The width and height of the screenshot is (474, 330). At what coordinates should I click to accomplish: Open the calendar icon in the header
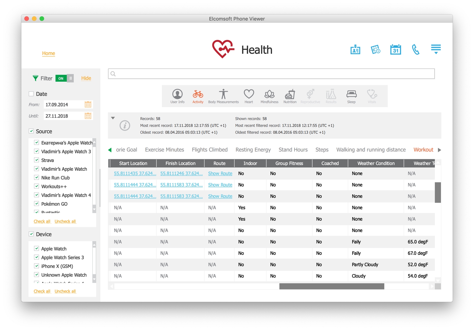pyautogui.click(x=395, y=50)
